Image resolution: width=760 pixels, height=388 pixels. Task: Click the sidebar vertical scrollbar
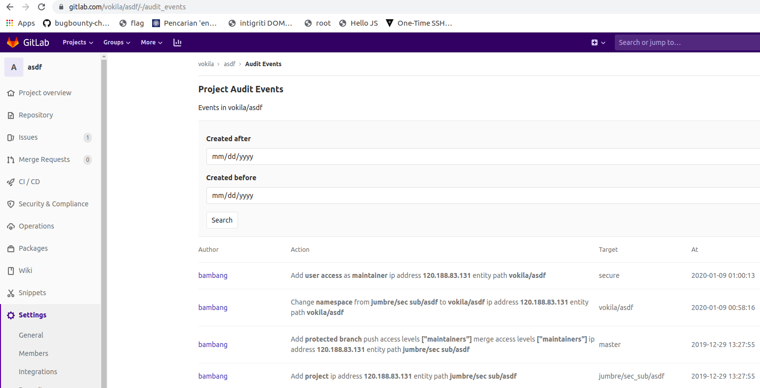point(104,222)
